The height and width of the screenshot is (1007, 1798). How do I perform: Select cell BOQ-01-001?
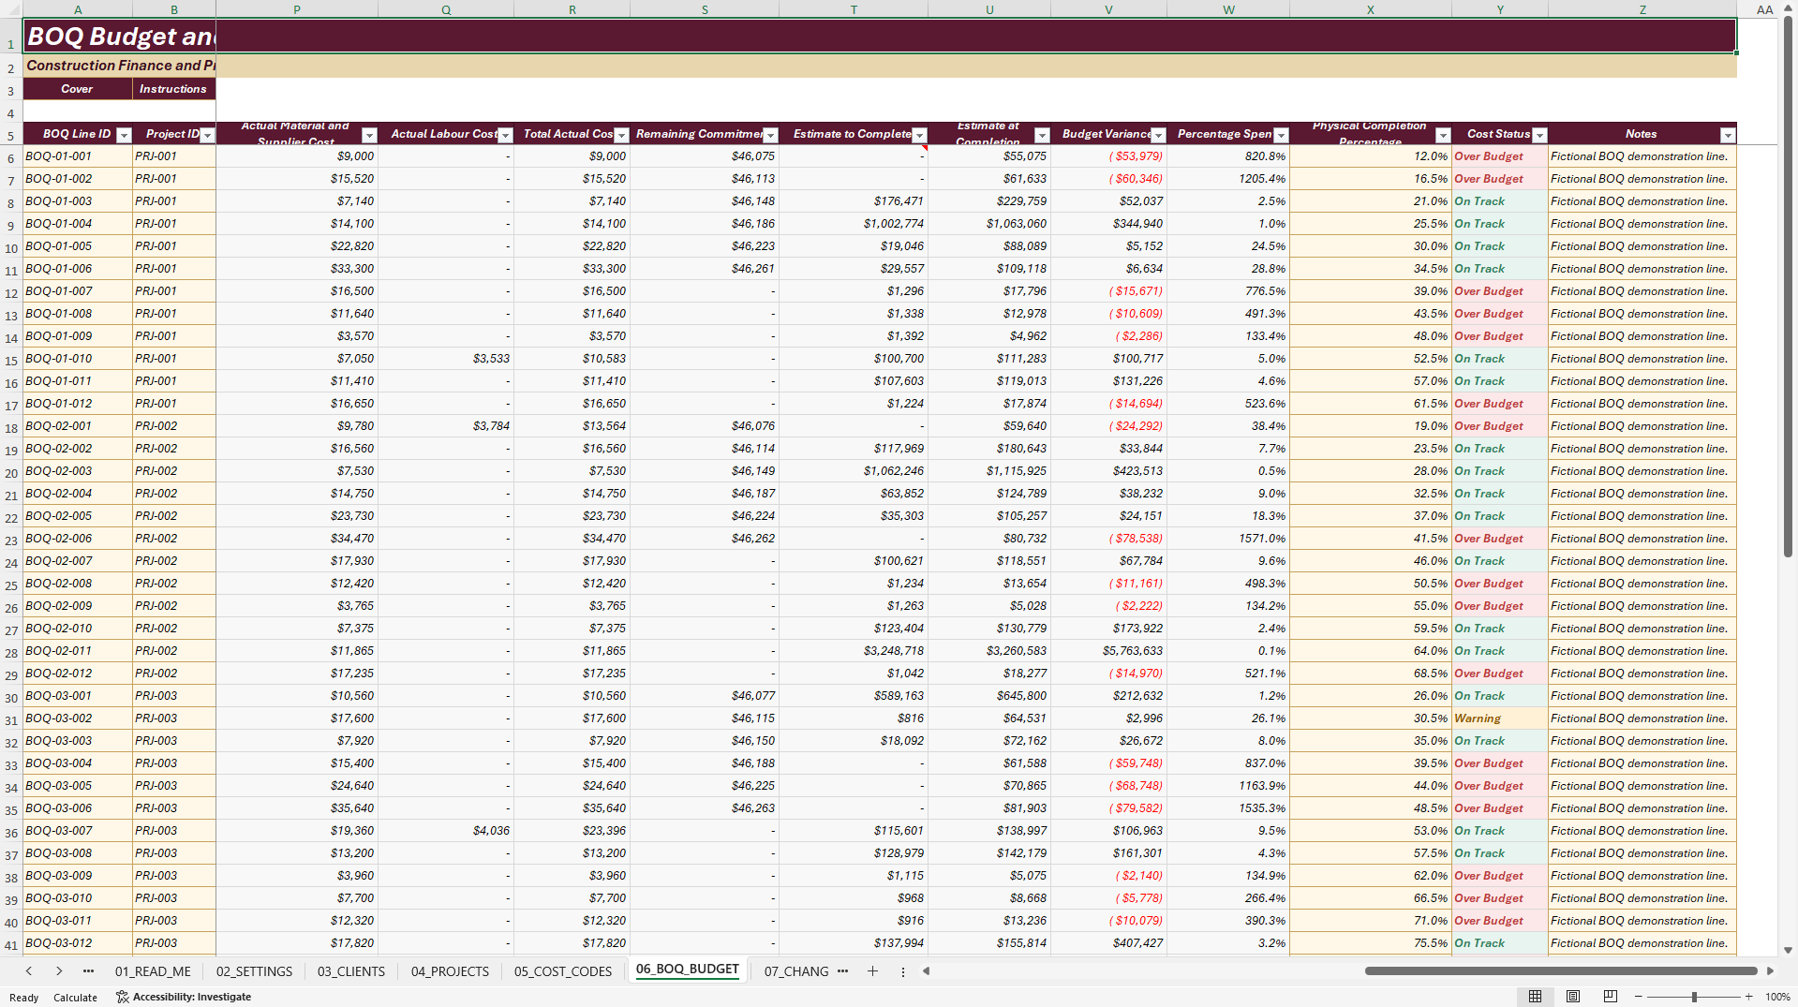coord(78,156)
